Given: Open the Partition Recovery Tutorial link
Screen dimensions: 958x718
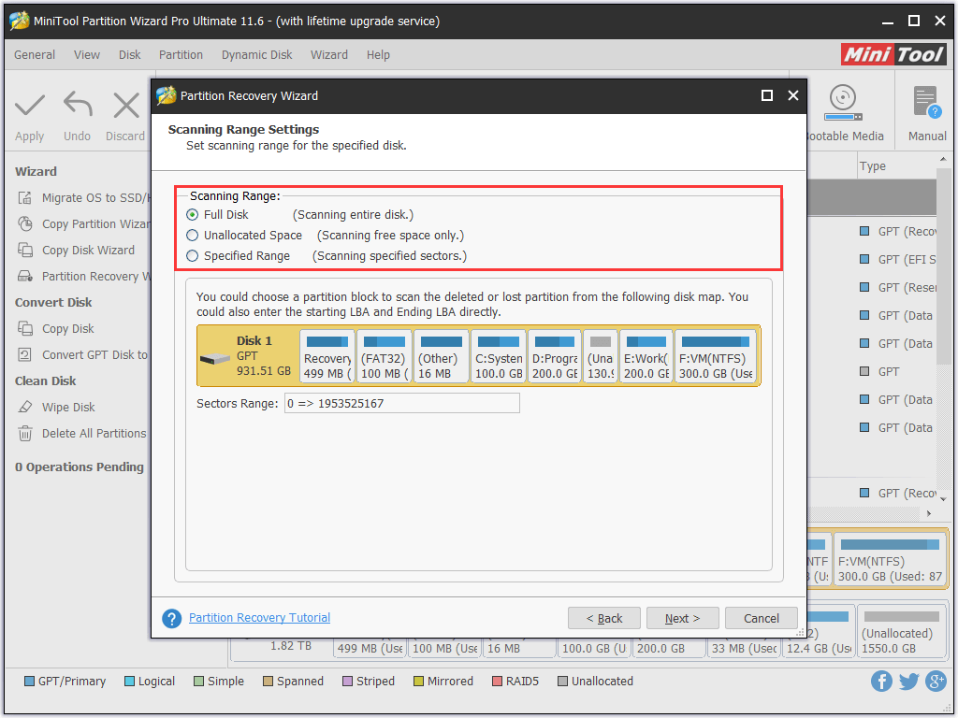Looking at the screenshot, I should pyautogui.click(x=260, y=618).
